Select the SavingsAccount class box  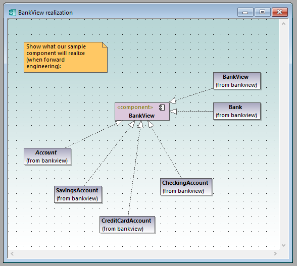[x=78, y=194]
